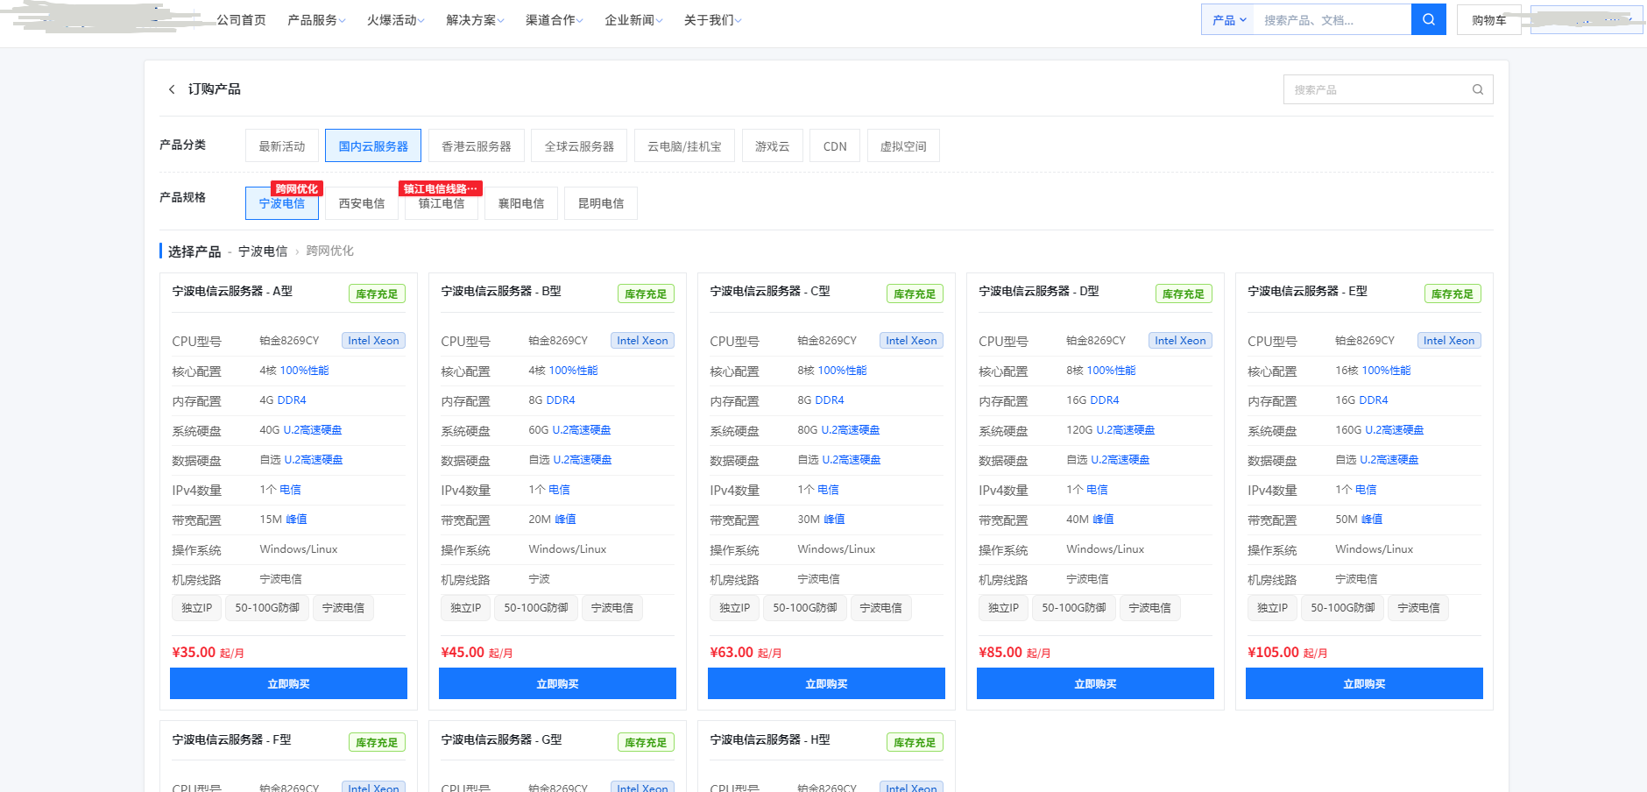
Task: Click 电信 in the C型 IPv4数量 row
Action: (x=828, y=490)
